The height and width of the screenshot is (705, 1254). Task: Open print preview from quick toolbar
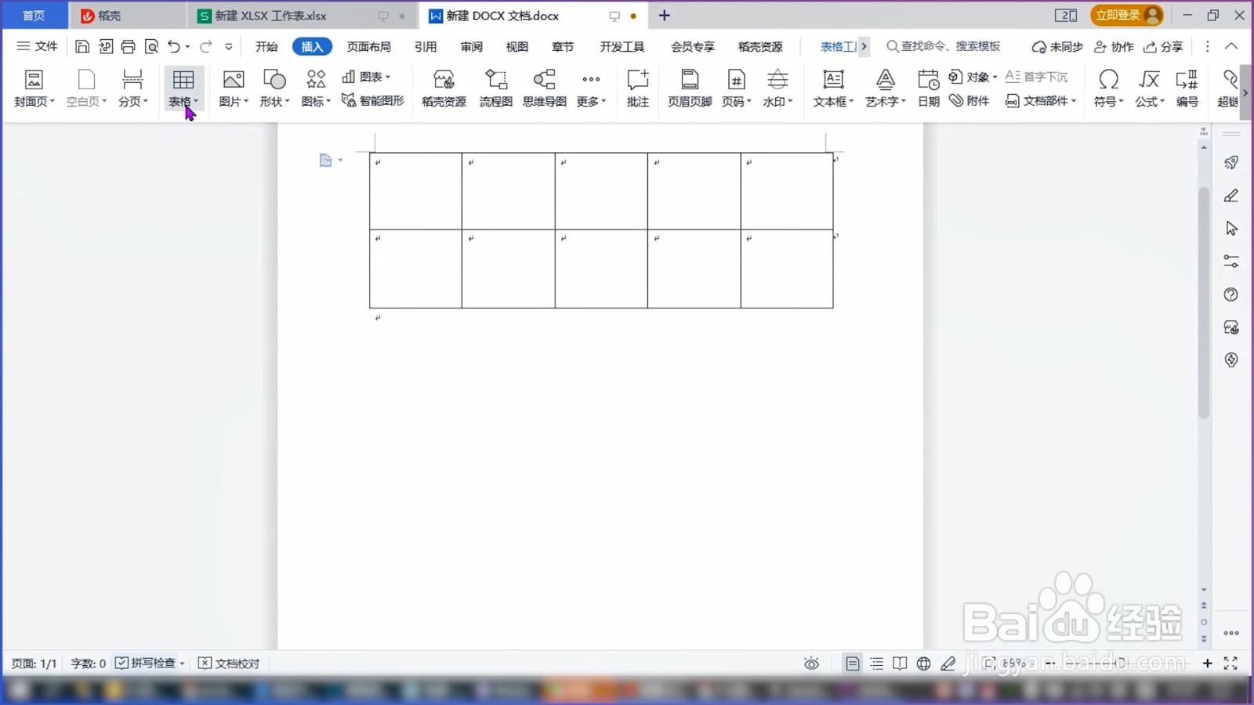pos(152,47)
